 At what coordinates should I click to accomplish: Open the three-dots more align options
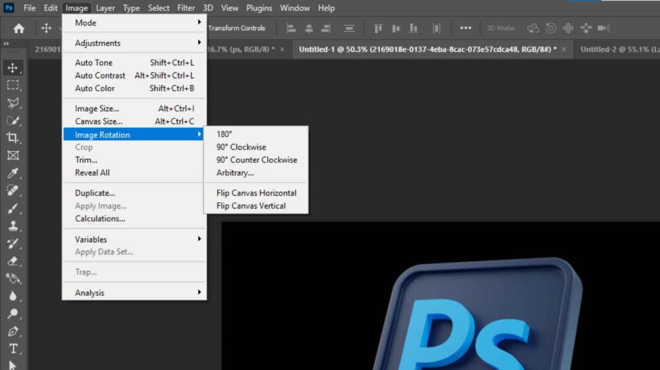click(x=465, y=28)
